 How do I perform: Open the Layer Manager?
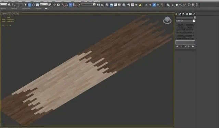point(107,5)
